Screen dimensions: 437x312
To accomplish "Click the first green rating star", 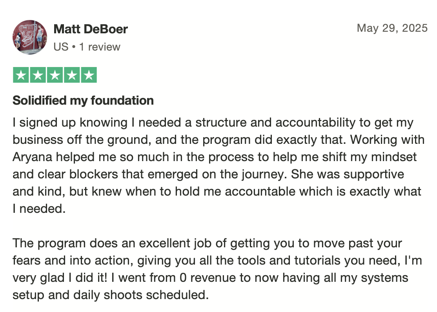I will pyautogui.click(x=21, y=75).
